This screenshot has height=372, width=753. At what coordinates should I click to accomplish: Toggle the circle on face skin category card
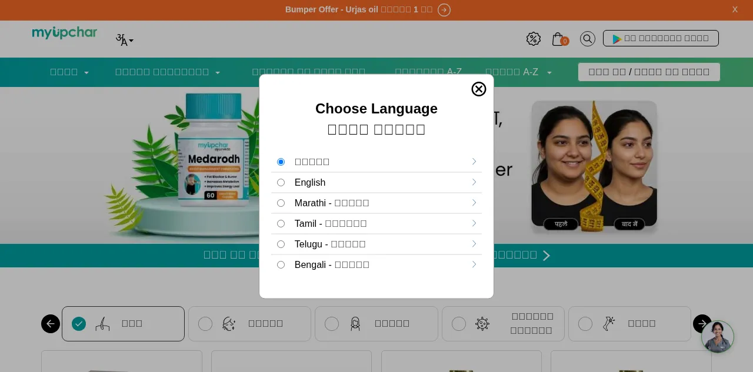(x=205, y=324)
